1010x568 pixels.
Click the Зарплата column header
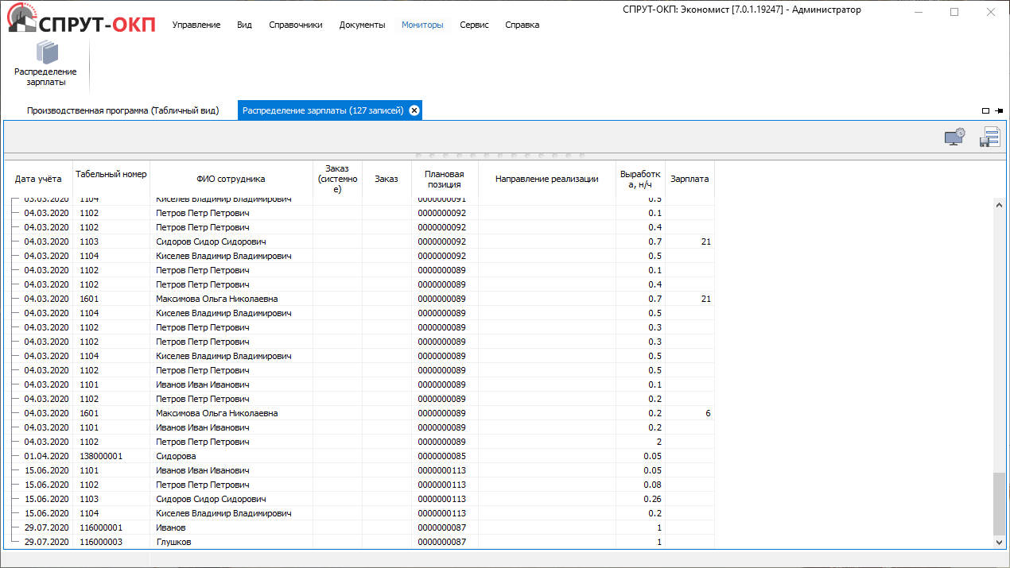pyautogui.click(x=690, y=179)
